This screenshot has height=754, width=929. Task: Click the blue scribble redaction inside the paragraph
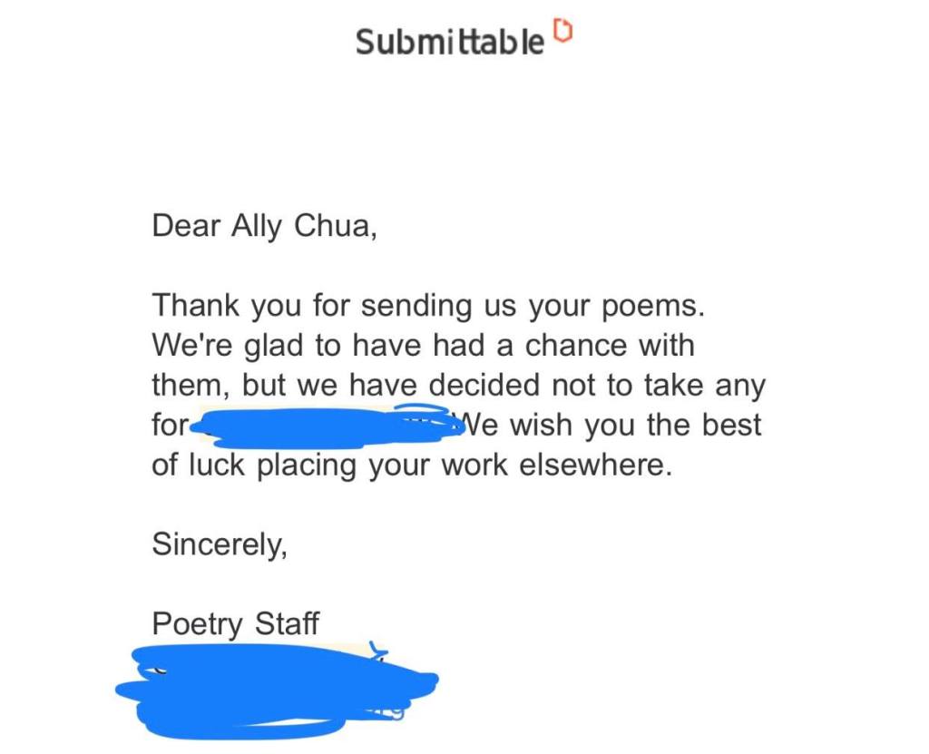point(327,428)
